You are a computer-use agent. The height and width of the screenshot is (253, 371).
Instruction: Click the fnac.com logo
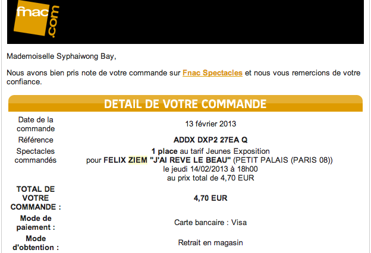tap(36, 19)
